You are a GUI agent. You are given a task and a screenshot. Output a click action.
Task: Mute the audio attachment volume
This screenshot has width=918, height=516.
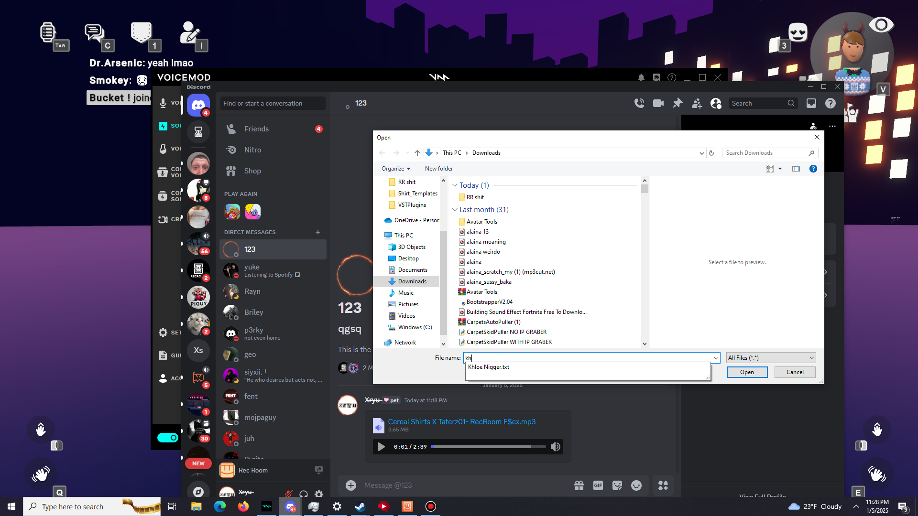555,447
